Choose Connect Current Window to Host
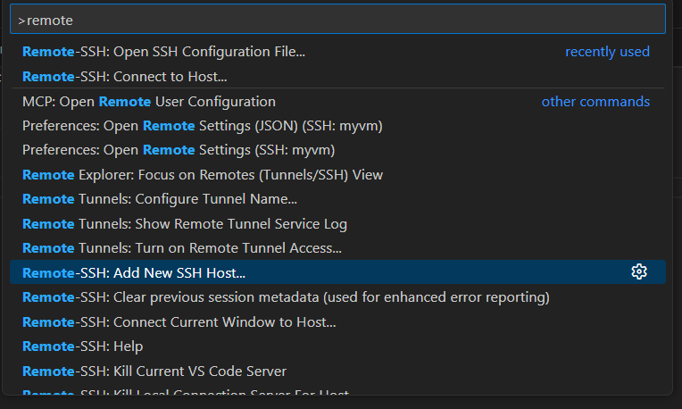Viewport: 682px width, 409px height. (179, 321)
